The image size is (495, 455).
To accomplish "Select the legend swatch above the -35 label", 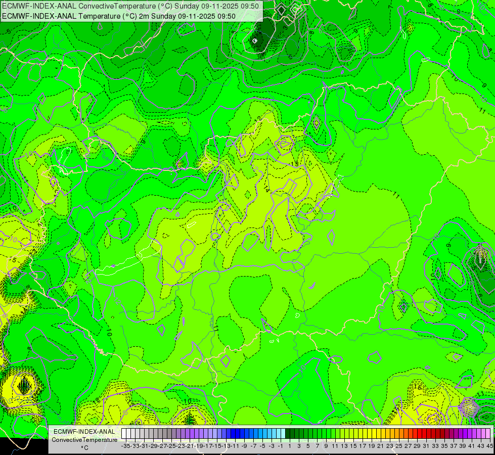I will click(124, 434).
